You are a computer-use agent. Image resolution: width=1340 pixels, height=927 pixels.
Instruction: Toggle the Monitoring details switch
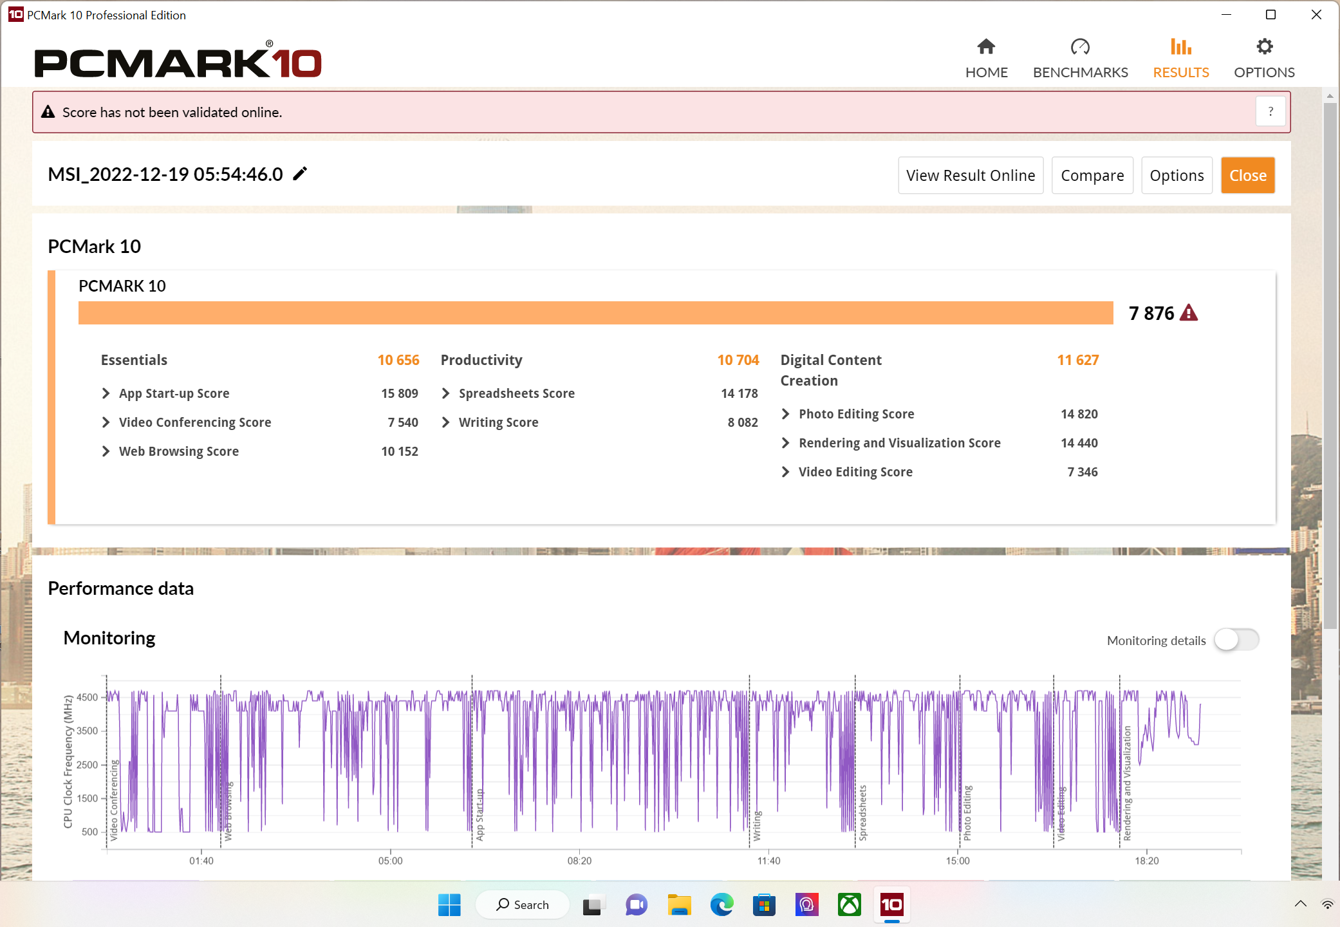[1236, 640]
